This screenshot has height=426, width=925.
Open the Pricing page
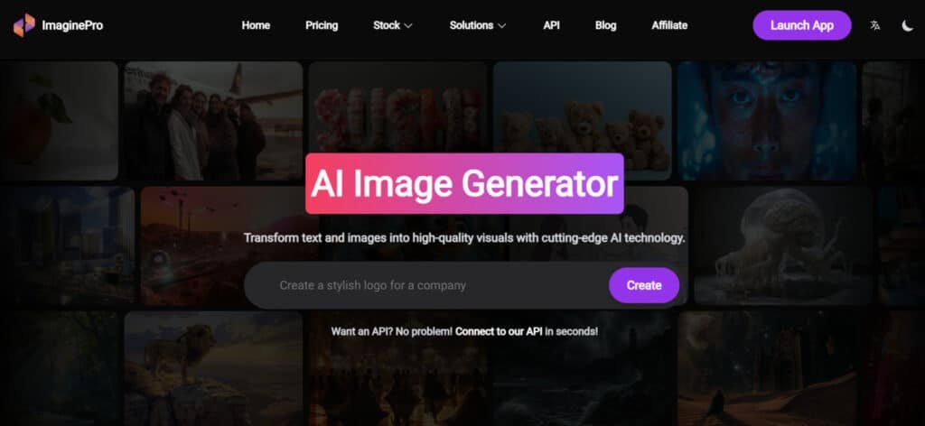click(x=322, y=25)
